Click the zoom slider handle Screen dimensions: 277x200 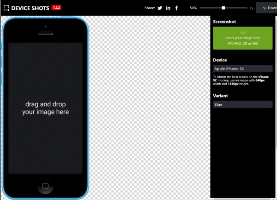point(223,8)
